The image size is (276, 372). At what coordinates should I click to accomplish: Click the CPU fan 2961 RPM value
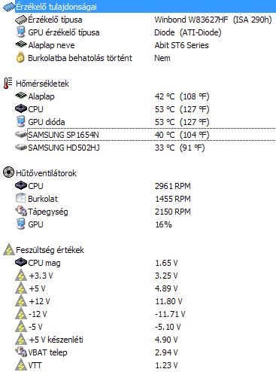(173, 186)
